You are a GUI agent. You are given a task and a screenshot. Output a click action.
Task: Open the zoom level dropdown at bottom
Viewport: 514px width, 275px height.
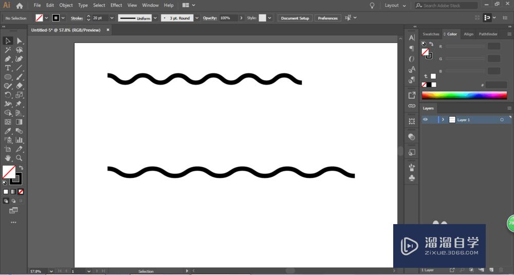tap(51, 271)
